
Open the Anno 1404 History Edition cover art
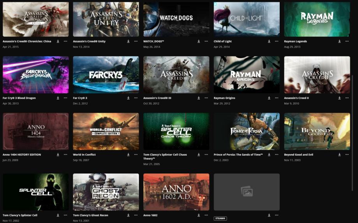coord(35,131)
